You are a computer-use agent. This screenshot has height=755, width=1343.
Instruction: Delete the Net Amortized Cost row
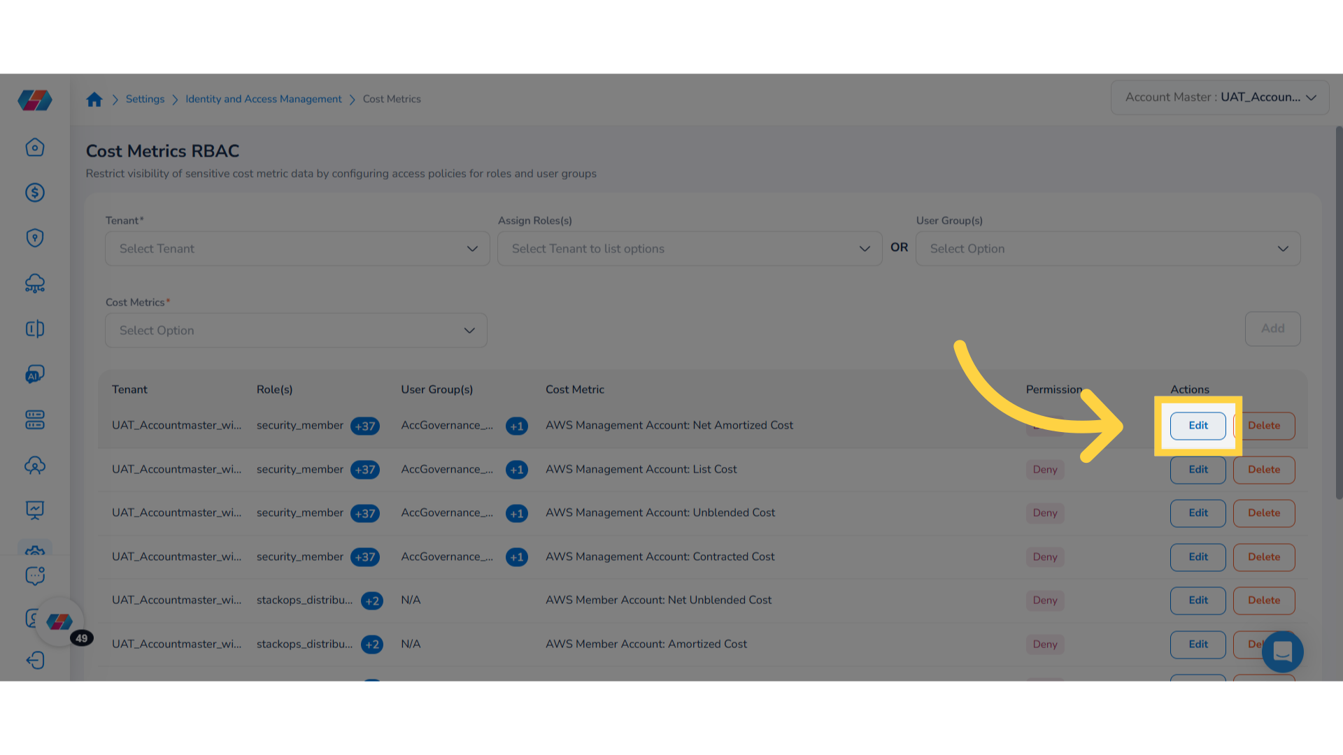click(x=1263, y=426)
